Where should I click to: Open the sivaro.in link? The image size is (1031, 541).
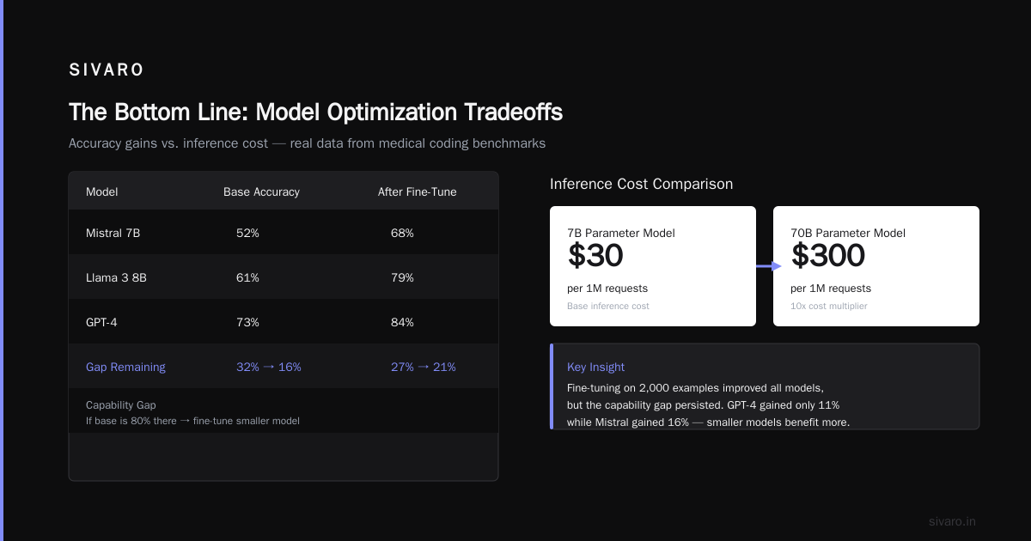point(952,521)
